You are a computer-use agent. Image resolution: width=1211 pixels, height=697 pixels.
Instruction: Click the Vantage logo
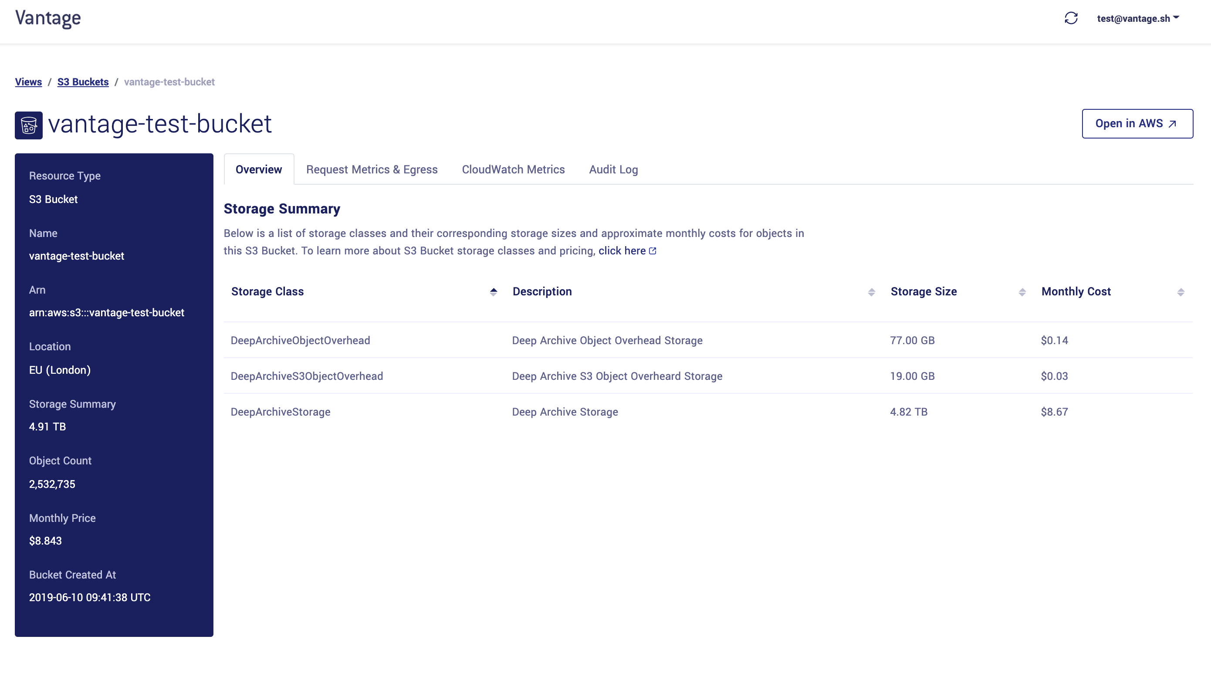point(47,18)
